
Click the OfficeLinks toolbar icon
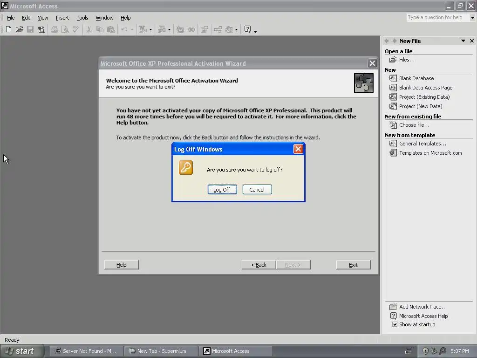coord(143,29)
